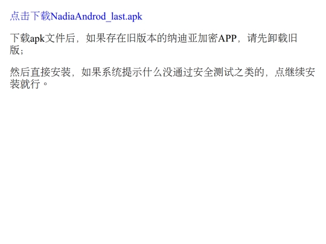Click the text 请先卸载旧 at the first line's end
This screenshot has width=326, height=244.
pos(272,39)
